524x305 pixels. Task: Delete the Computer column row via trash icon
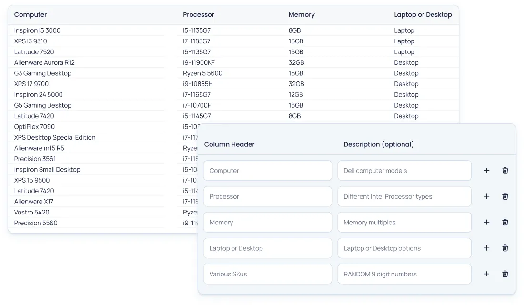tap(505, 171)
